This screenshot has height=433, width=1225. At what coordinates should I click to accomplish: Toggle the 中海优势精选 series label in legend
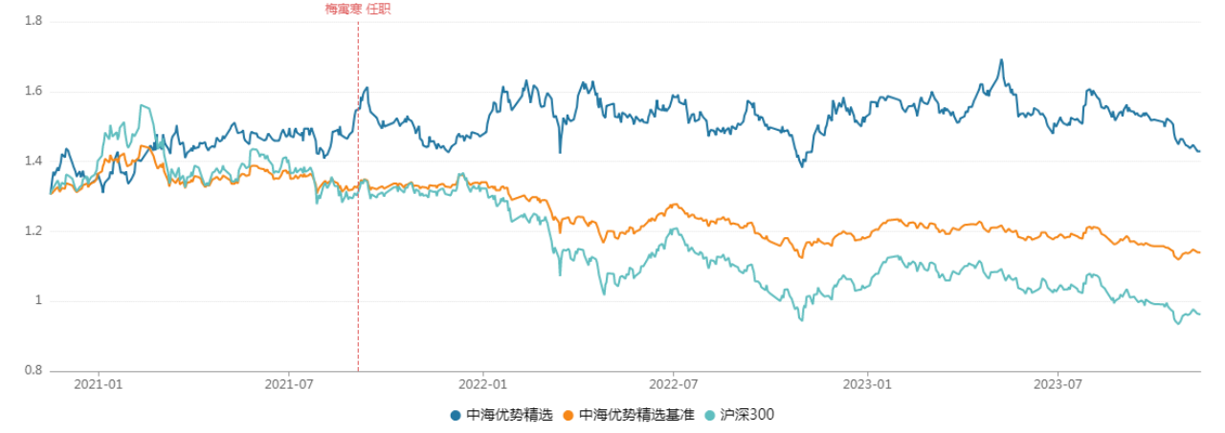click(508, 415)
